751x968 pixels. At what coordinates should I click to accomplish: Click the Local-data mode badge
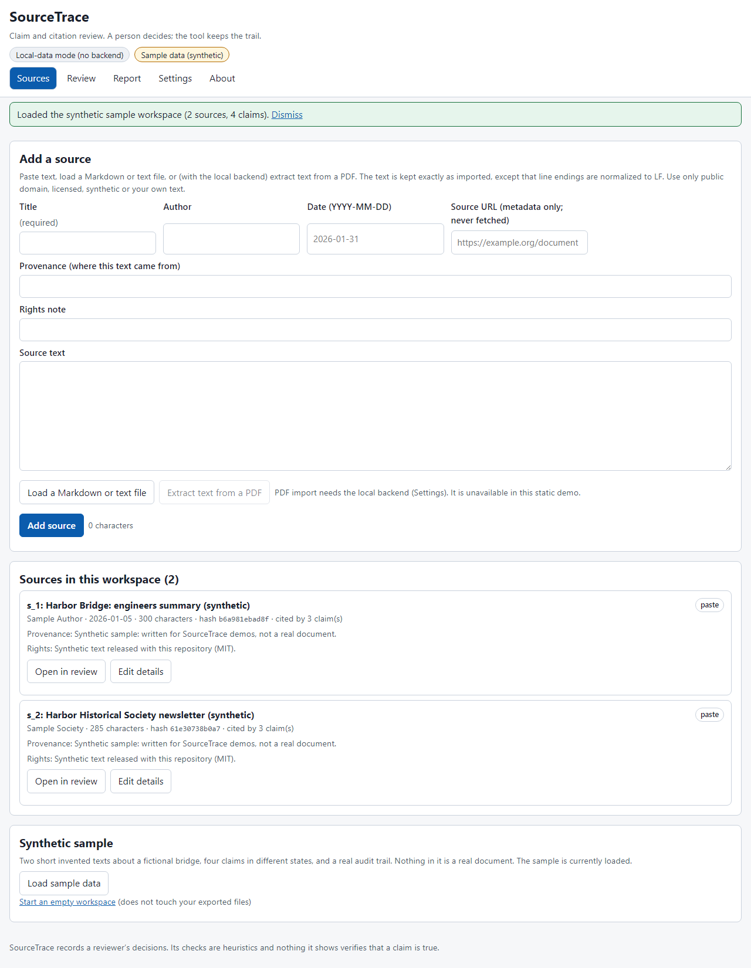pos(69,55)
